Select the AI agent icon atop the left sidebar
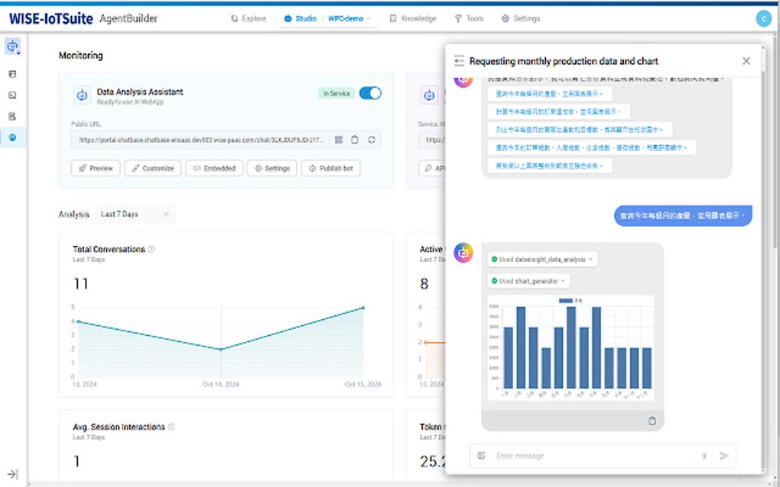The image size is (780, 487). click(x=11, y=47)
